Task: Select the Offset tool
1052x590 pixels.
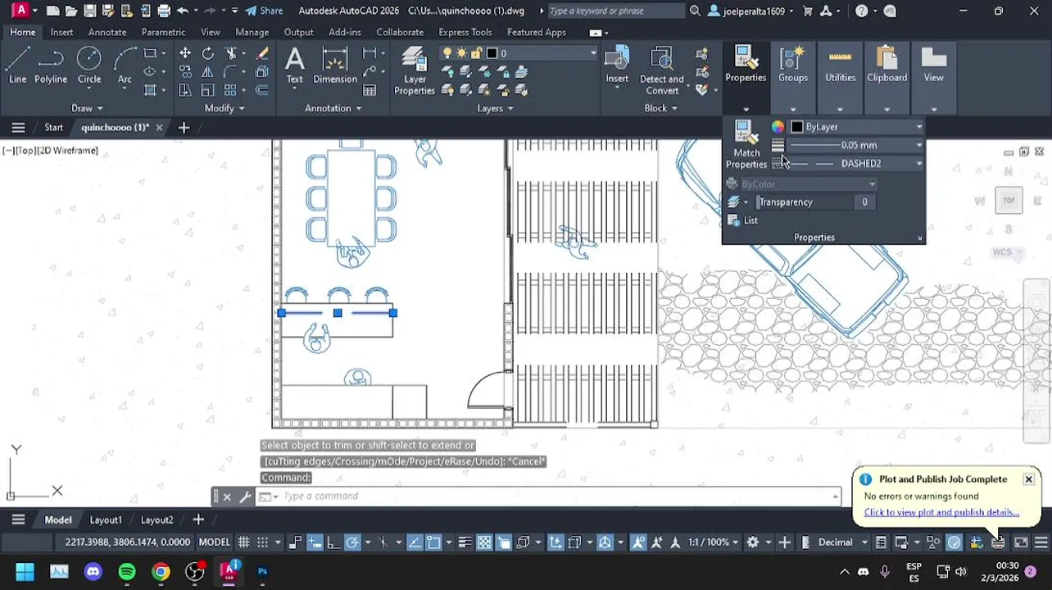Action: (262, 90)
